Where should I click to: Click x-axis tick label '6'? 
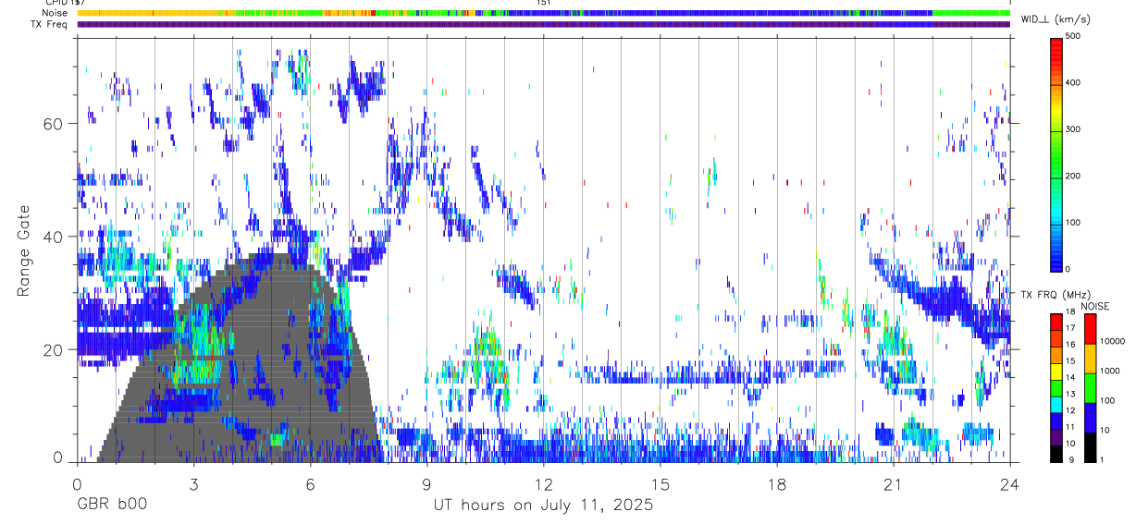click(311, 484)
